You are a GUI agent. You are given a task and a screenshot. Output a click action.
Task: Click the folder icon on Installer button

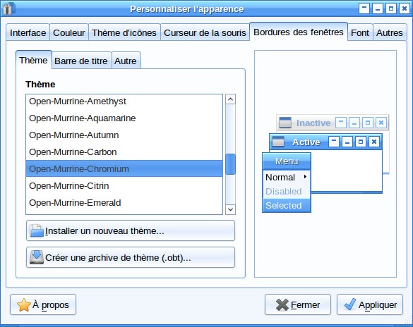36,230
